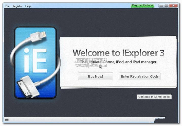Close the iExplorer window
182x126 pixels.
pos(173,6)
